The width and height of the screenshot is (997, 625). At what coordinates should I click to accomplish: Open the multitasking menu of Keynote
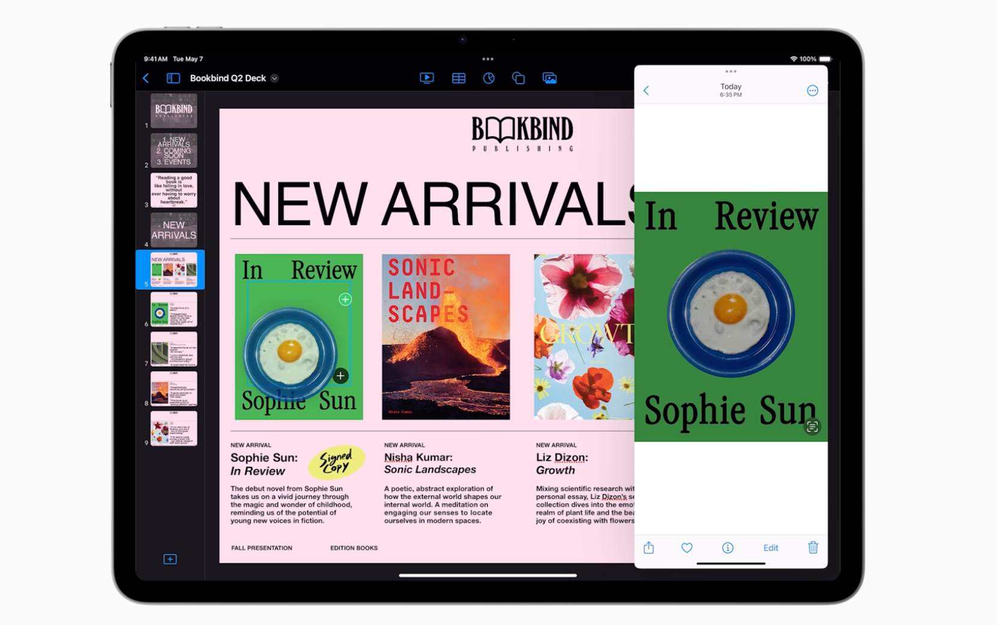coord(488,59)
